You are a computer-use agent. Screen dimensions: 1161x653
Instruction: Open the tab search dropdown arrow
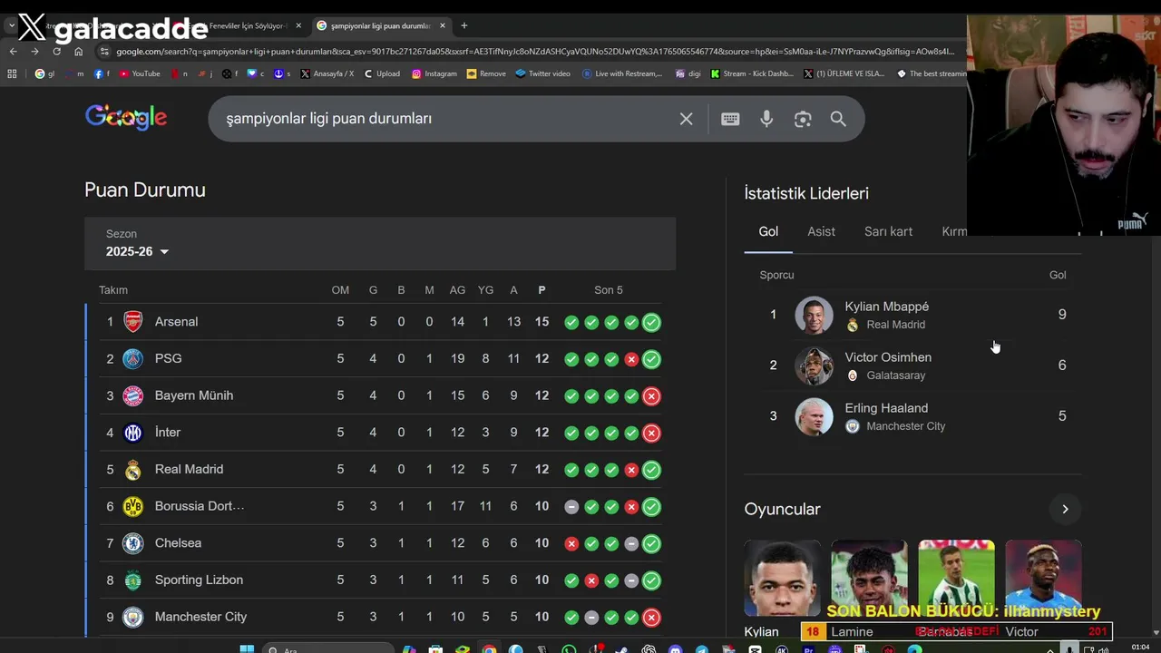point(11,25)
